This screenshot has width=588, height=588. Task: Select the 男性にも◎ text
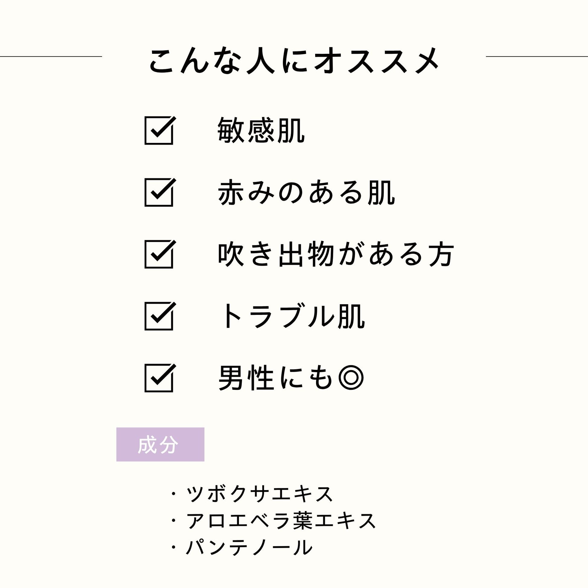(291, 378)
